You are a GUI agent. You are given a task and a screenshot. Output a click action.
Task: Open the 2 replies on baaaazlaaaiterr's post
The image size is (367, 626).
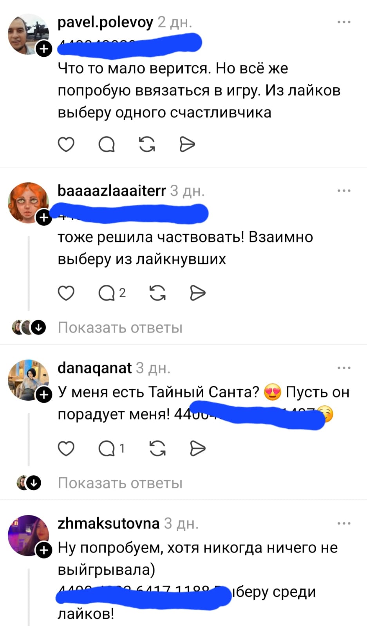pos(112,293)
